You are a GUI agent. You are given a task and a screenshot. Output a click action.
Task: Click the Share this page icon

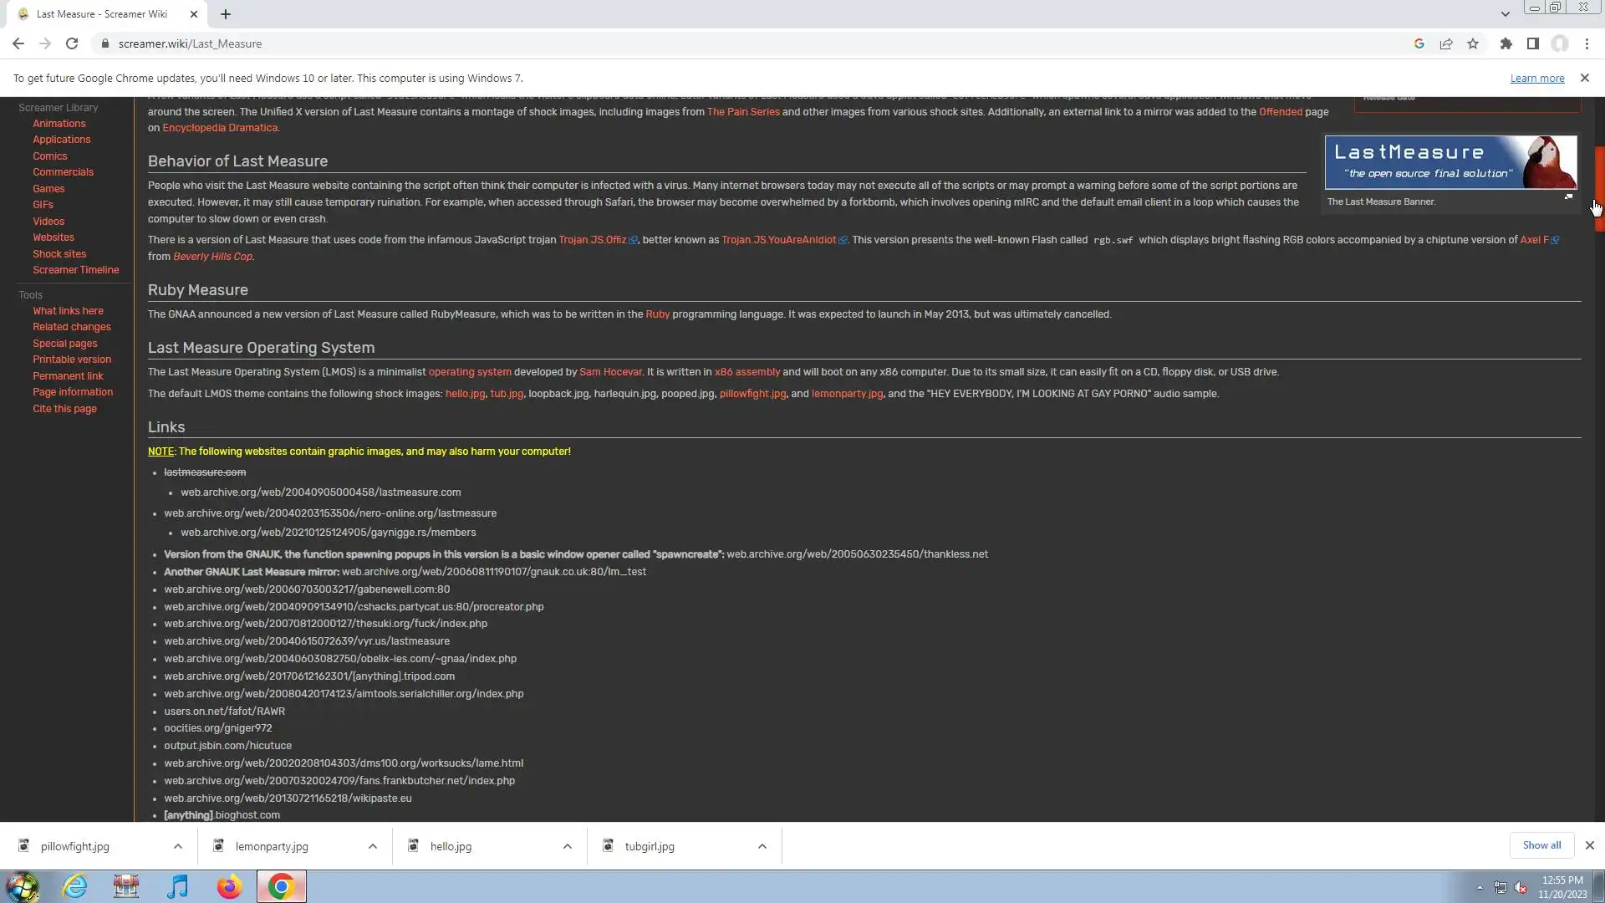tap(1445, 43)
